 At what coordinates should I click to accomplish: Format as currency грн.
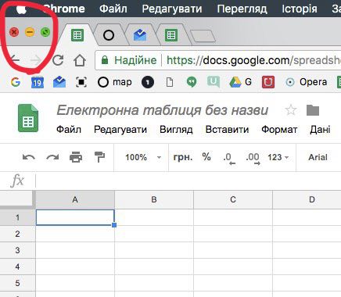[x=183, y=157]
